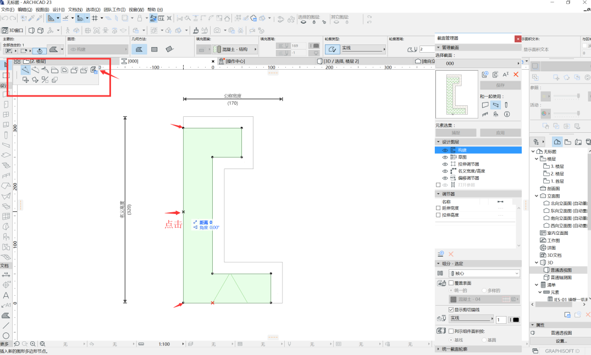Open the 选项(O) menu
The image size is (591, 355).
[x=93, y=9]
